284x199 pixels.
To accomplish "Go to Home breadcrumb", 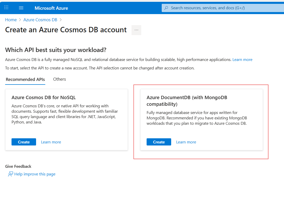I will 11,20.
